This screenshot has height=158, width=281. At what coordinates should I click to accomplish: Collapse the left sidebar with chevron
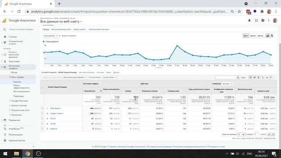[33, 147]
